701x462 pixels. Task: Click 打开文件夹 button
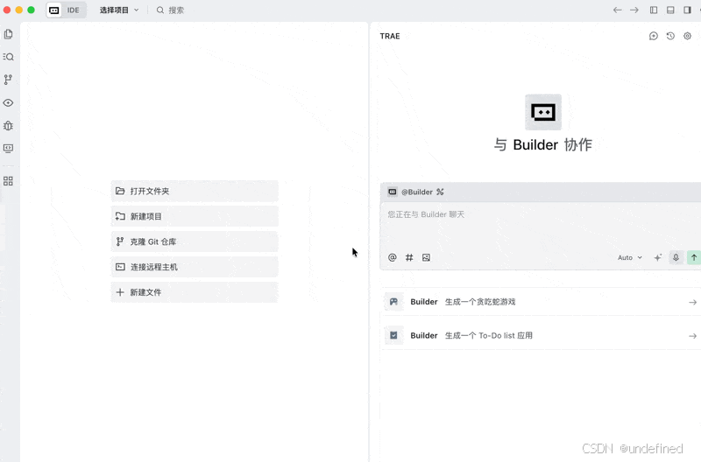[195, 191]
